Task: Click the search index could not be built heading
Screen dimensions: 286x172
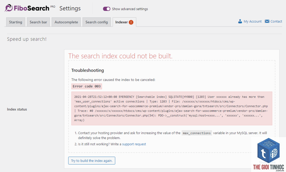Action: [120, 56]
